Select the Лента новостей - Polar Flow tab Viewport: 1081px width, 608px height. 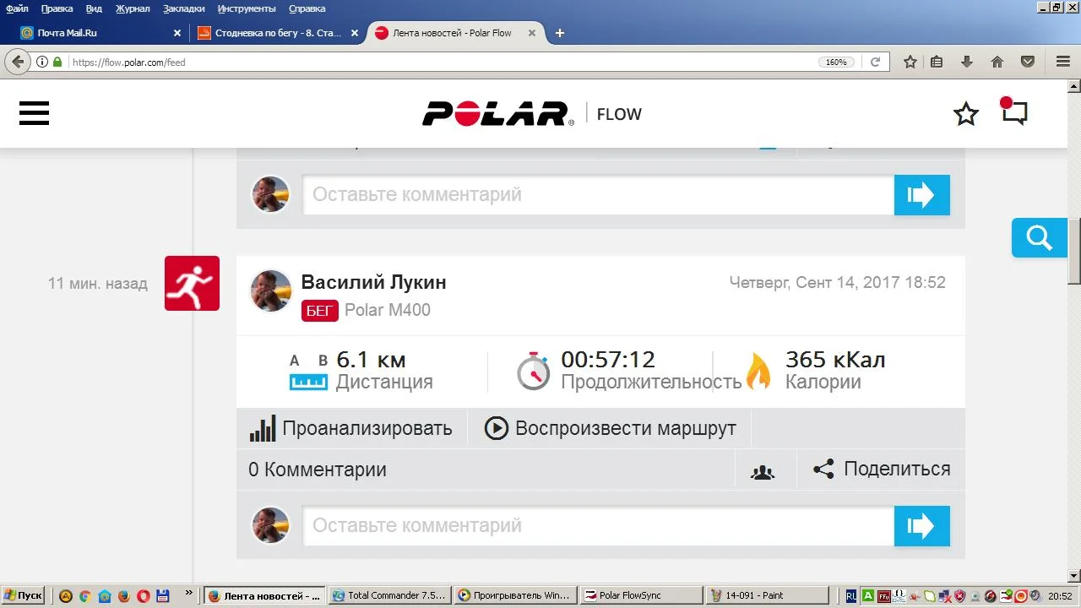coord(454,33)
